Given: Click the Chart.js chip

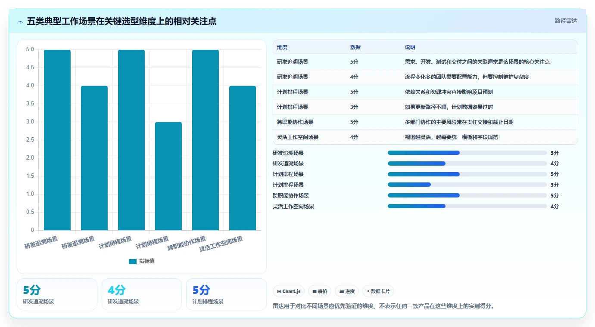Looking at the screenshot, I should pos(289,291).
